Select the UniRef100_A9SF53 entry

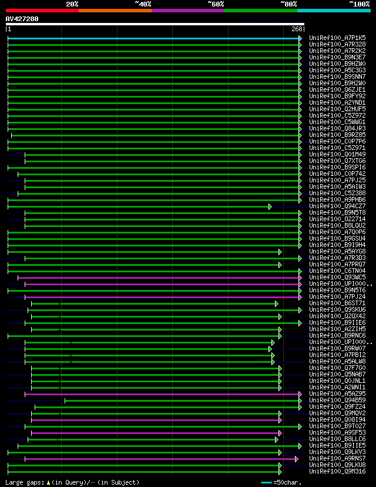(x=337, y=433)
